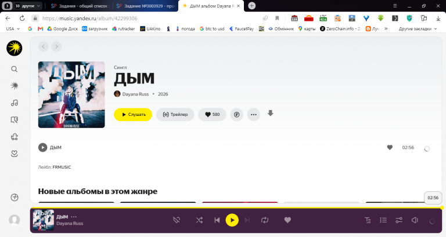Open the music note section in sidebar
Viewport: 446px width, 237px height.
[14, 103]
